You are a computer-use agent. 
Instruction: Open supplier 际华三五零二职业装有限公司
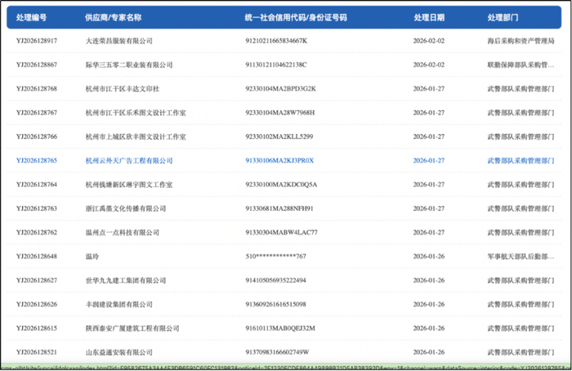tap(129, 65)
